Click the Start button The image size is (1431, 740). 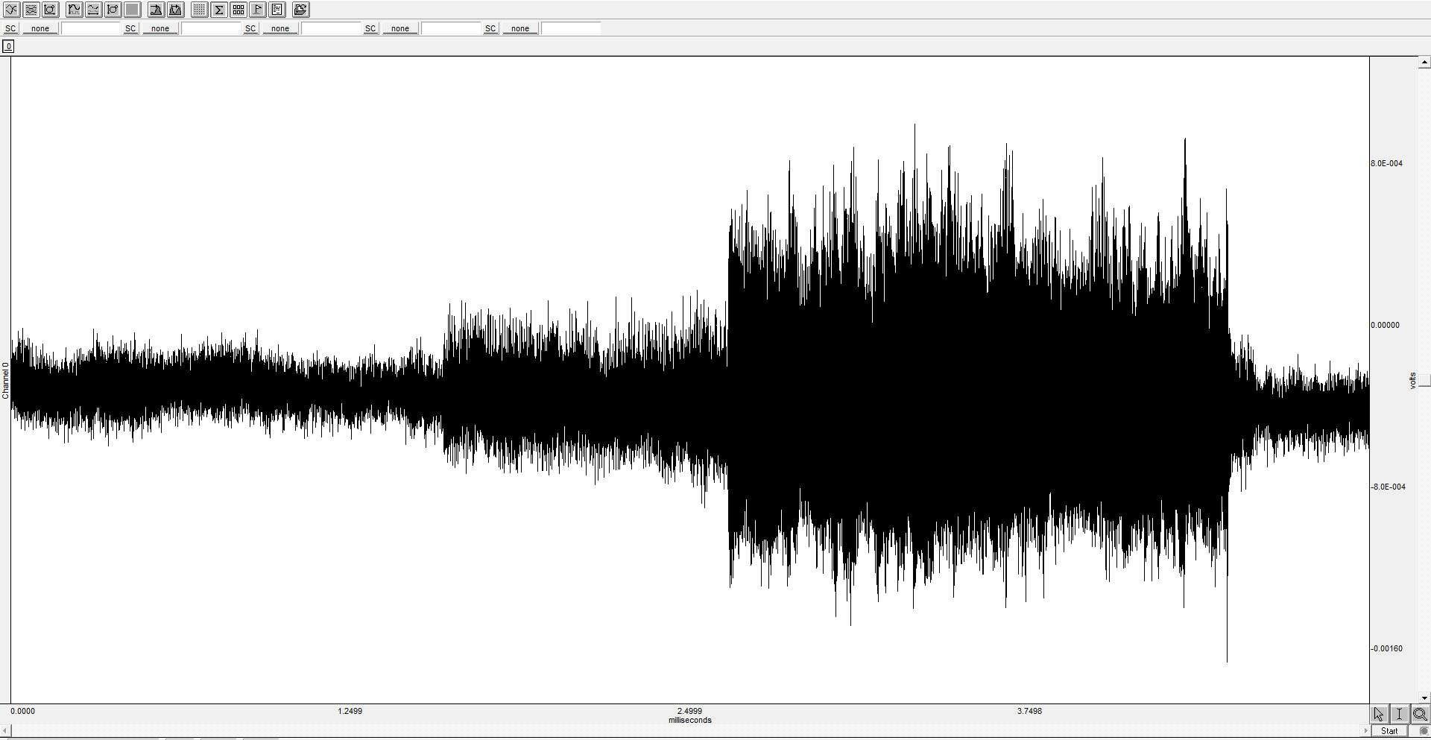pos(1389,731)
